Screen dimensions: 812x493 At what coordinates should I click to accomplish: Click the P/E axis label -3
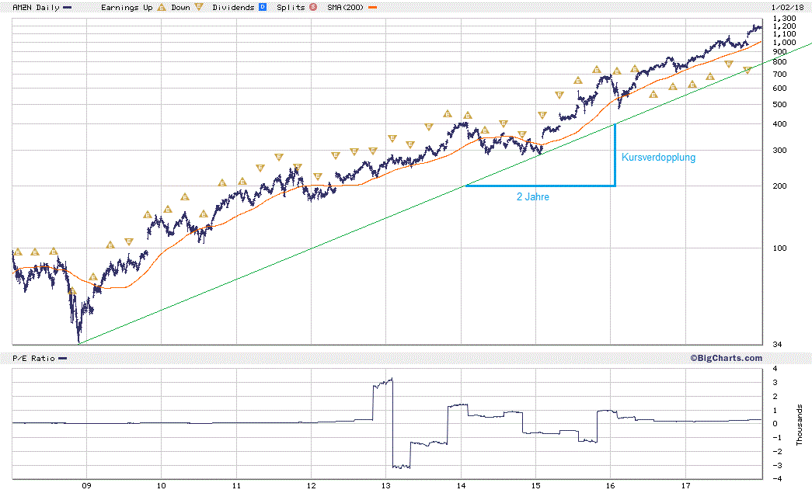point(777,465)
